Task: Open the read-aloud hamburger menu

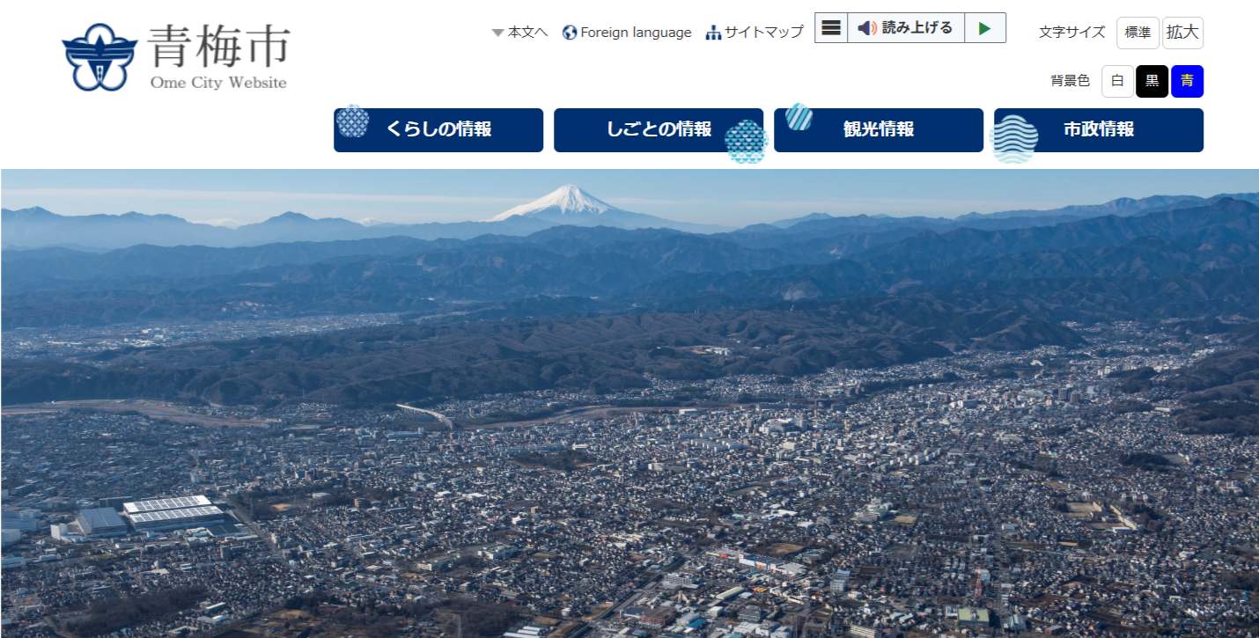Action: (x=830, y=28)
